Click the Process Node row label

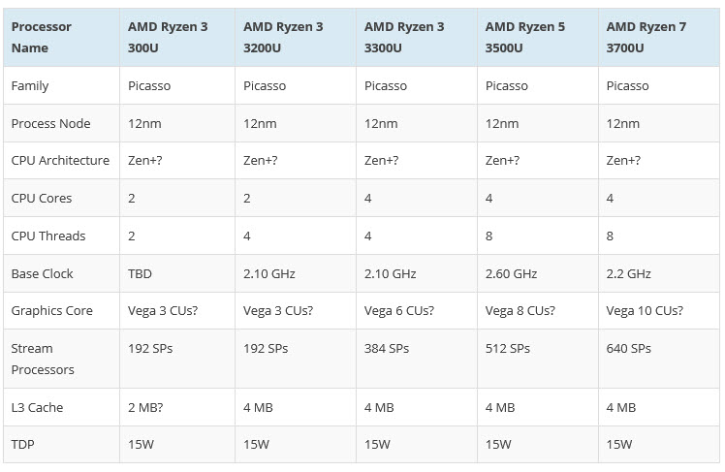tap(50, 123)
